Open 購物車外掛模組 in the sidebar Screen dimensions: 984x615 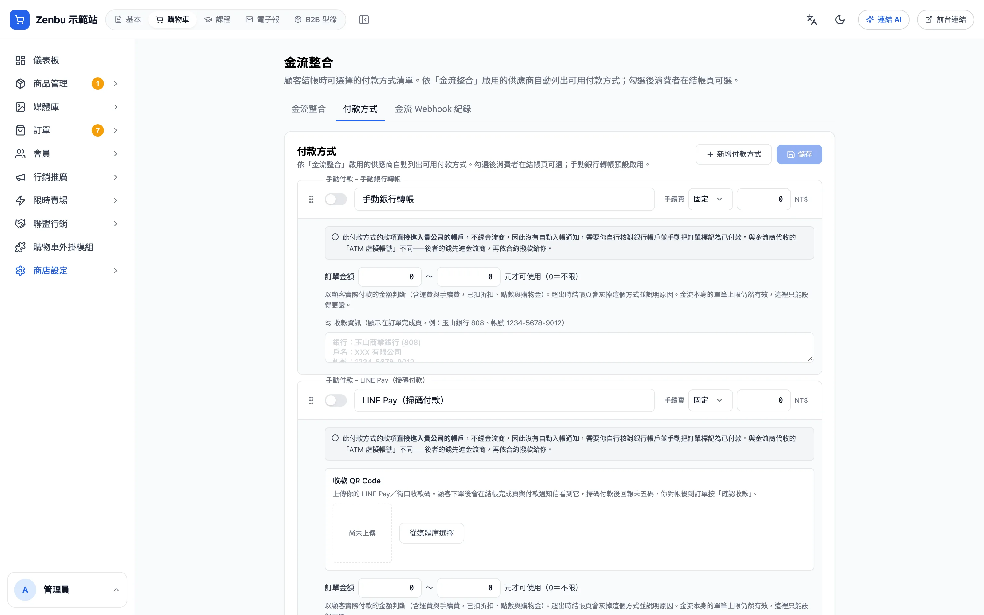[67, 247]
